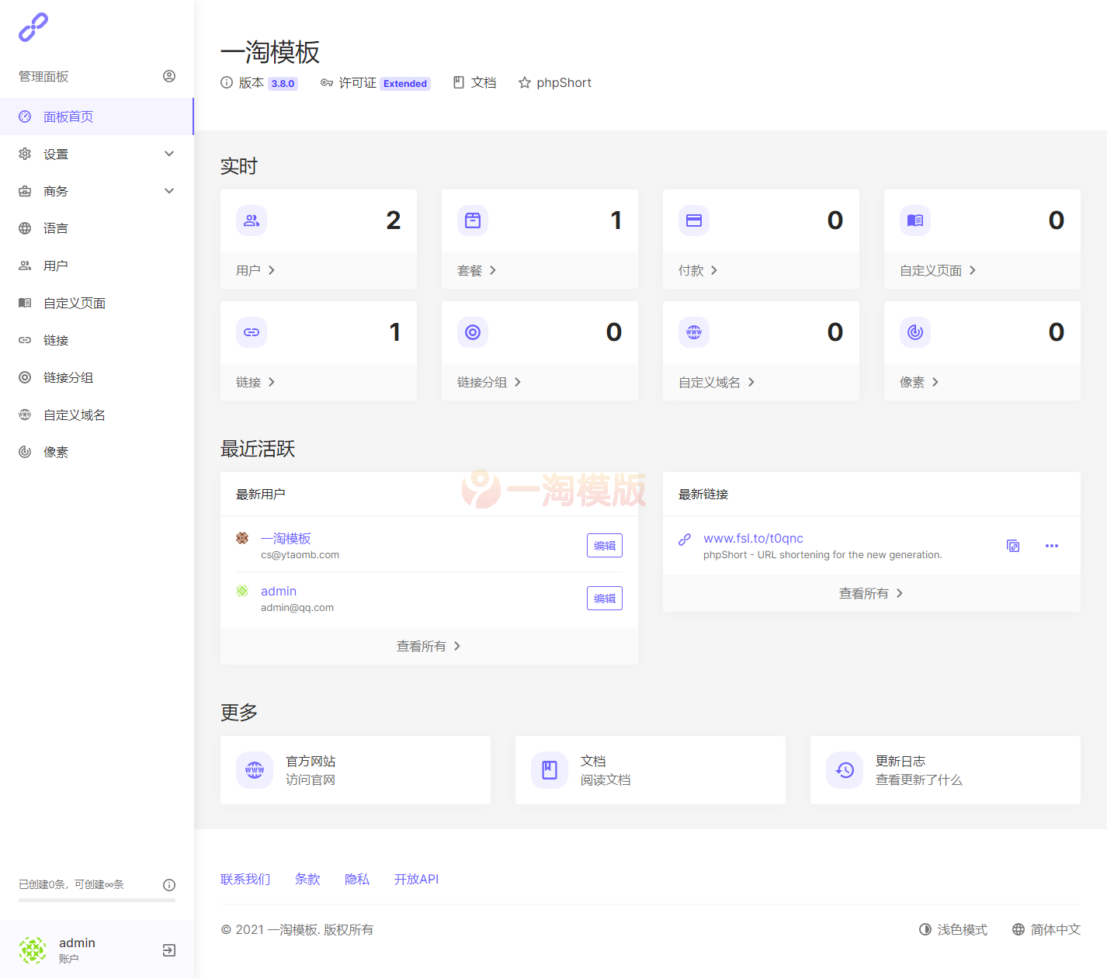Click 编辑 button for admin user
The height and width of the screenshot is (979, 1107).
click(x=604, y=598)
